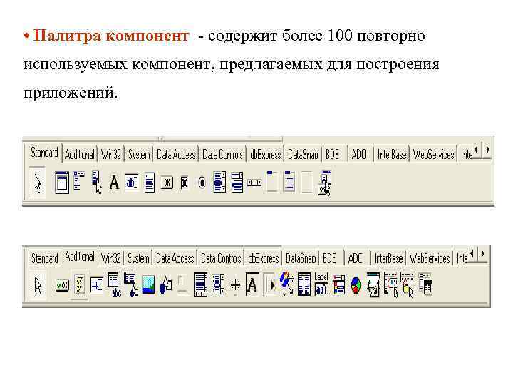Pick the PopupMenu component icon
This screenshot has width=513, height=385.
97,183
